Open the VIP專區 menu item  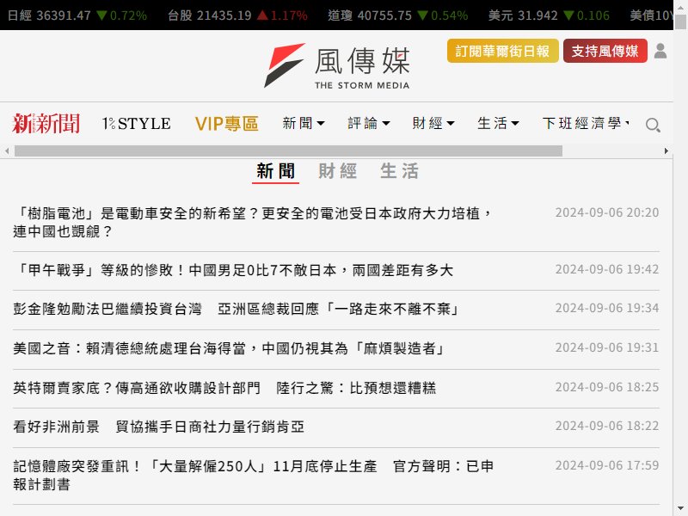point(226,124)
